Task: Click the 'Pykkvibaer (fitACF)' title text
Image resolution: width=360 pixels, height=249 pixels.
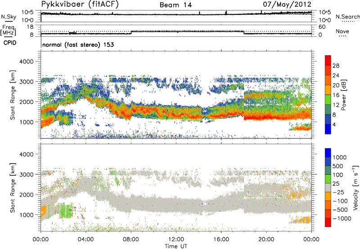Action: 80,4
